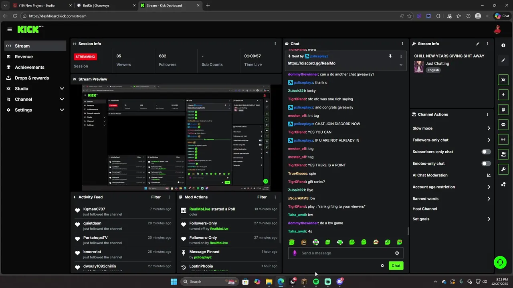This screenshot has height=288, width=513.
Task: Select Stream in the sidebar
Action: 35,46
